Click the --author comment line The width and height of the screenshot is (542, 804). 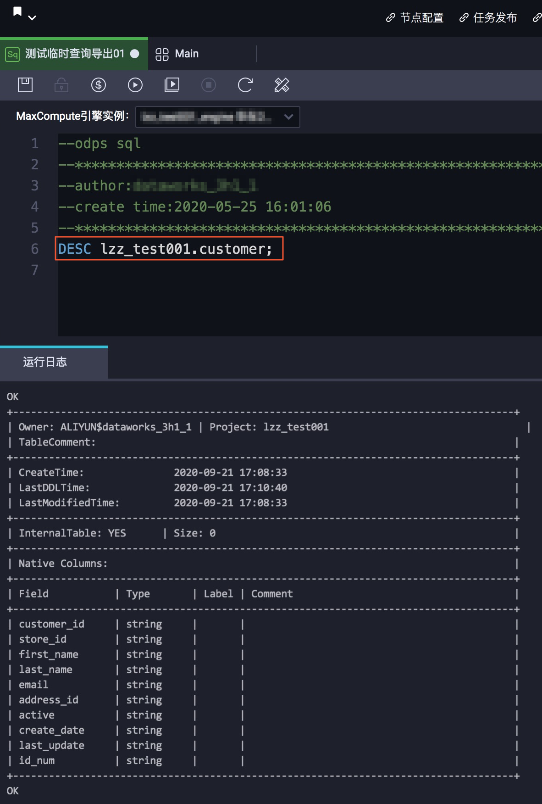(x=158, y=185)
